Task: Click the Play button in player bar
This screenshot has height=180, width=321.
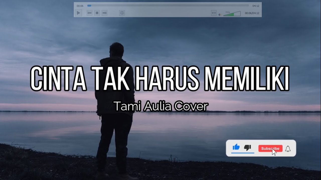Action: 78,13
